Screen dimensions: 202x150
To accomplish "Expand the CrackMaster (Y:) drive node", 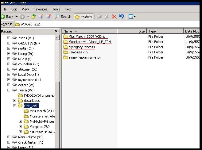I will (9, 142).
